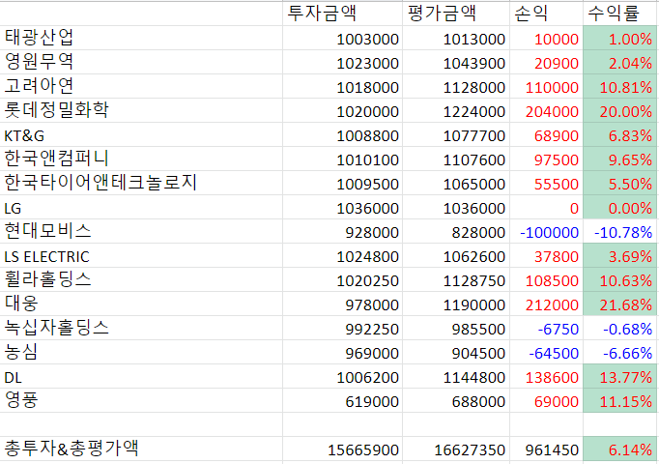The height and width of the screenshot is (464, 659).
Task: Select the 영풍 name cell
Action: click(x=141, y=400)
